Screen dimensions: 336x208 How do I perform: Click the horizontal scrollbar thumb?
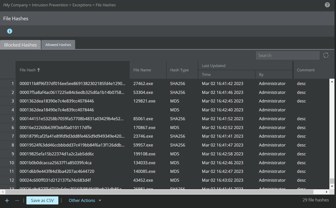[x=159, y=192]
